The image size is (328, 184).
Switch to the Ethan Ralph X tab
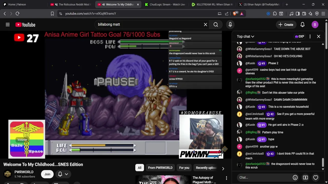click(259, 4)
